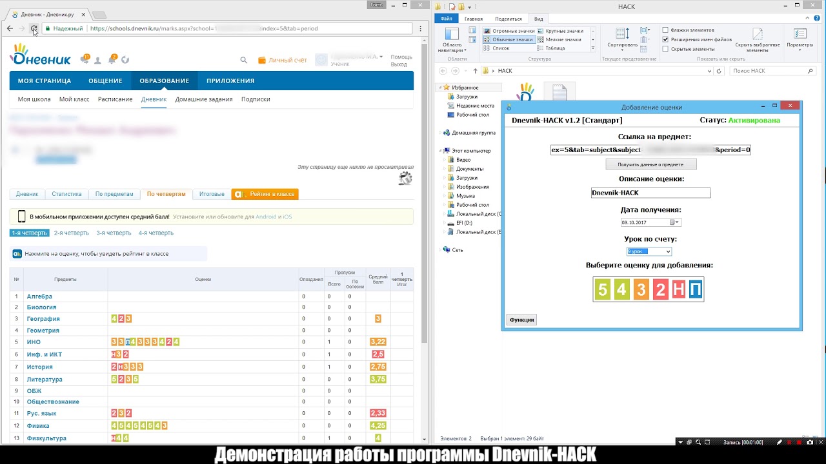Click the Explorer search box Поиск: HACK
Screen dimensions: 826x464
coord(774,71)
